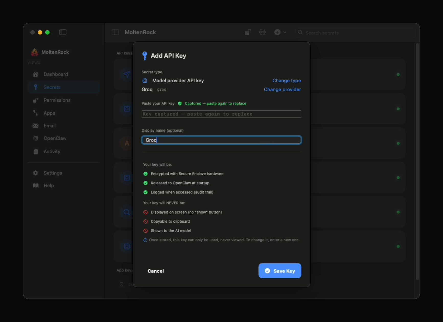Open the Email envelope icon in sidebar

(36, 126)
